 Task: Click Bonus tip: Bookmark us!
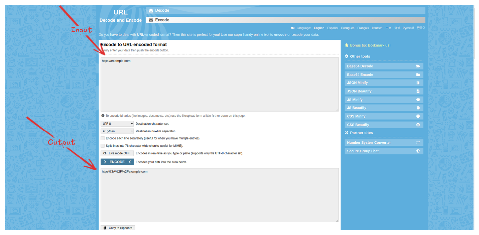tap(370, 45)
